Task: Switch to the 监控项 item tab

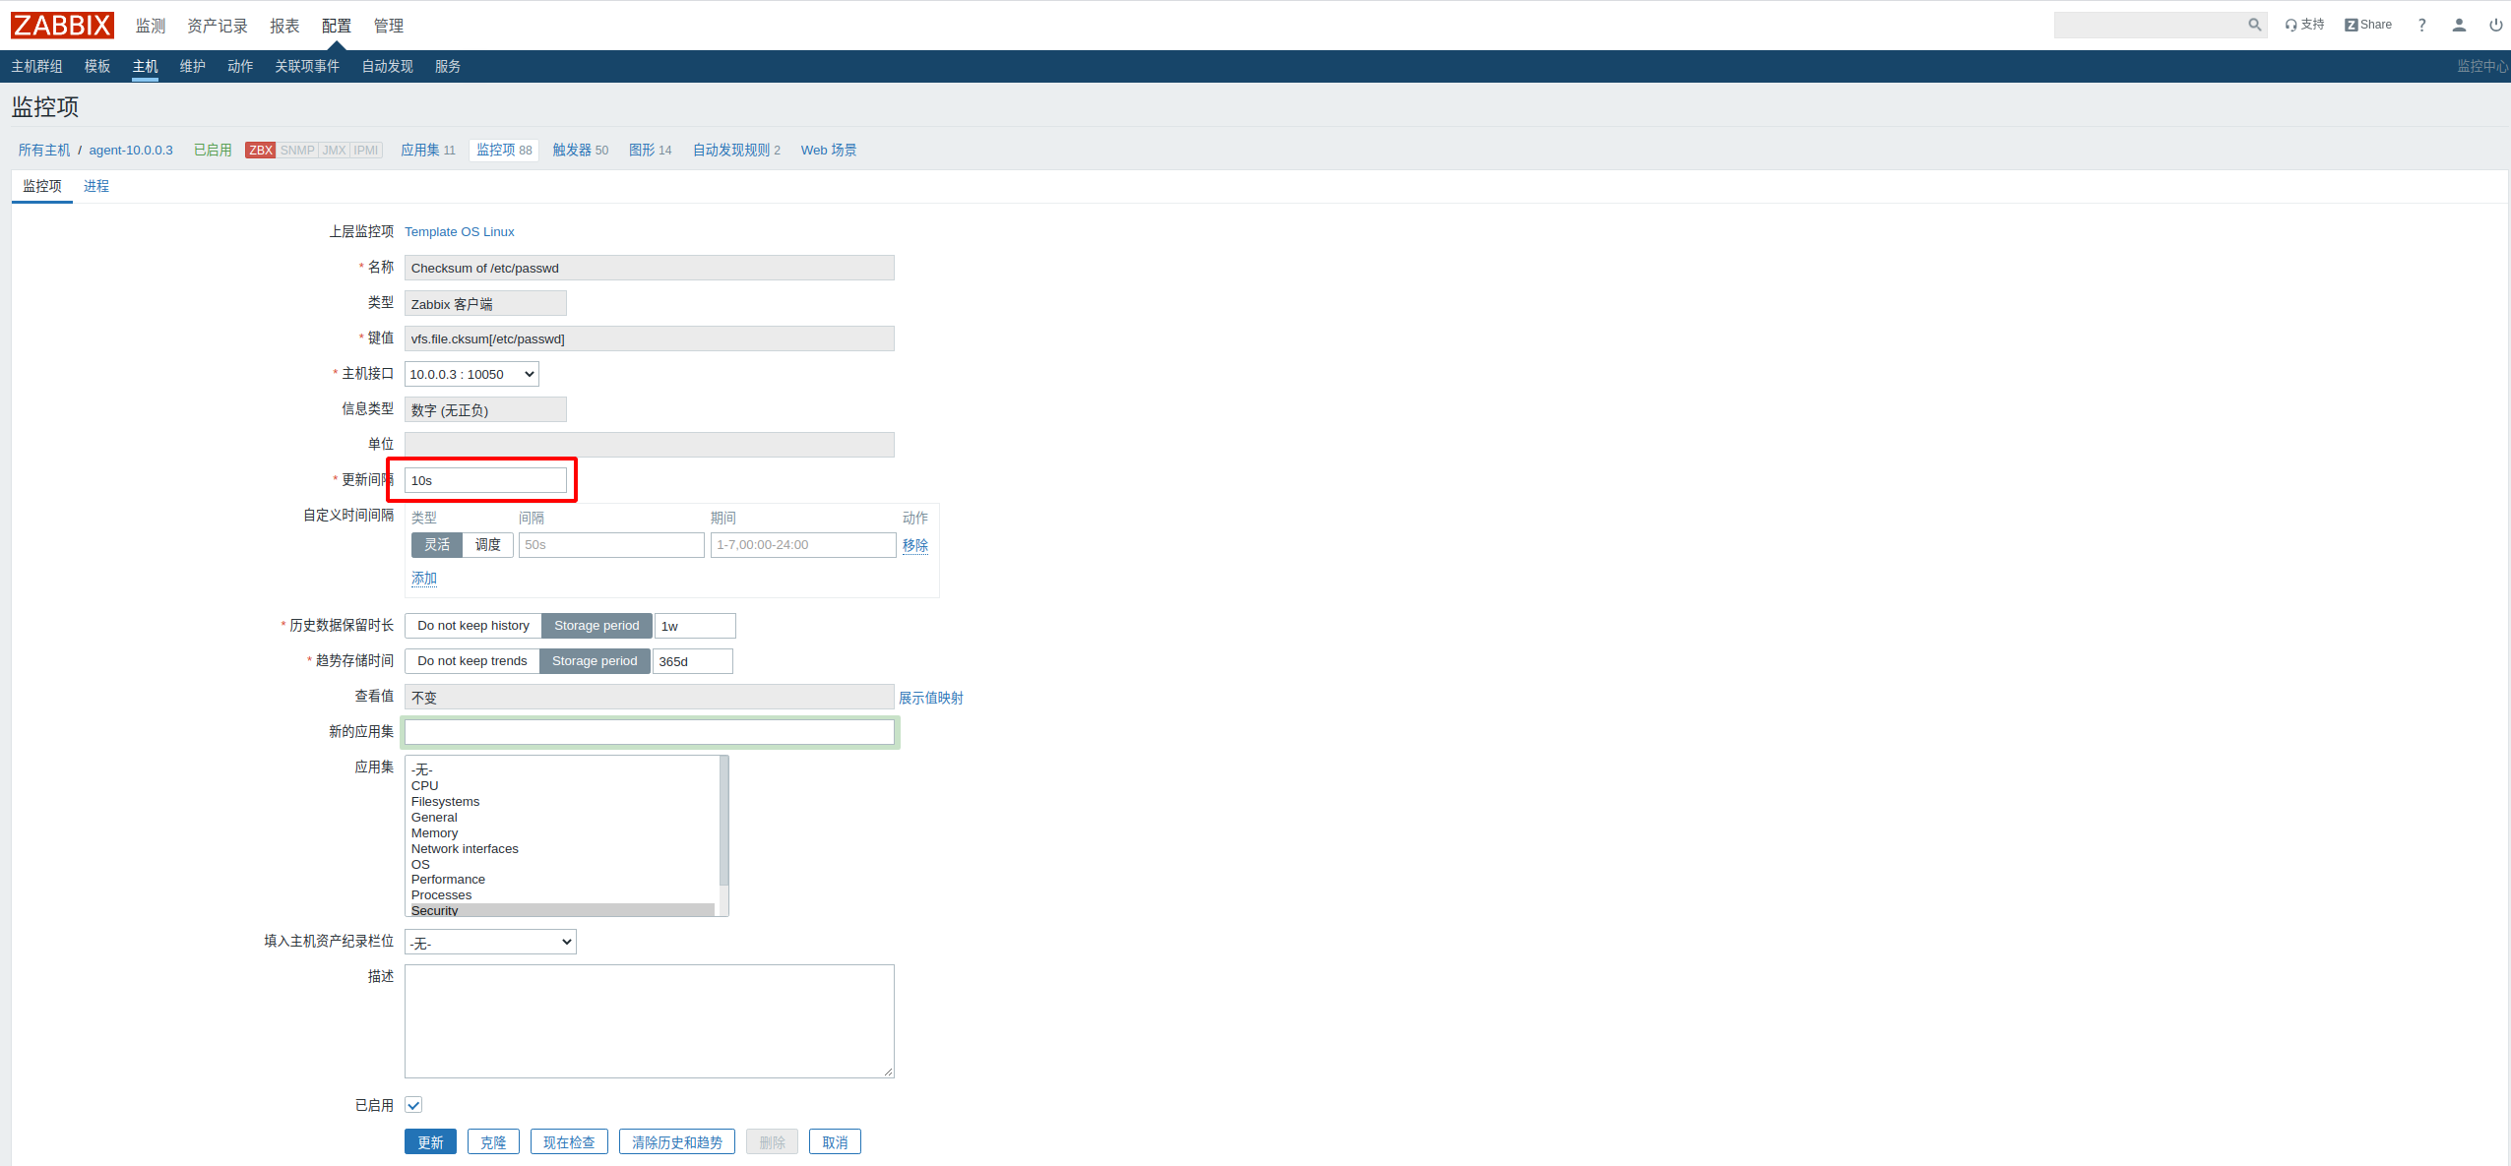Action: click(x=42, y=186)
